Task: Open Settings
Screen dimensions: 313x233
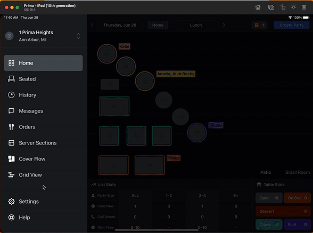Action: pos(43,202)
